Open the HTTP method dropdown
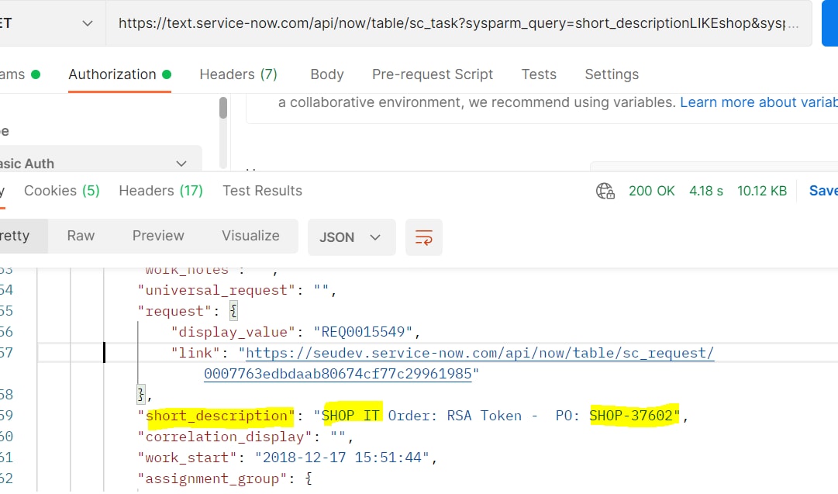The image size is (838, 494). 48,23
